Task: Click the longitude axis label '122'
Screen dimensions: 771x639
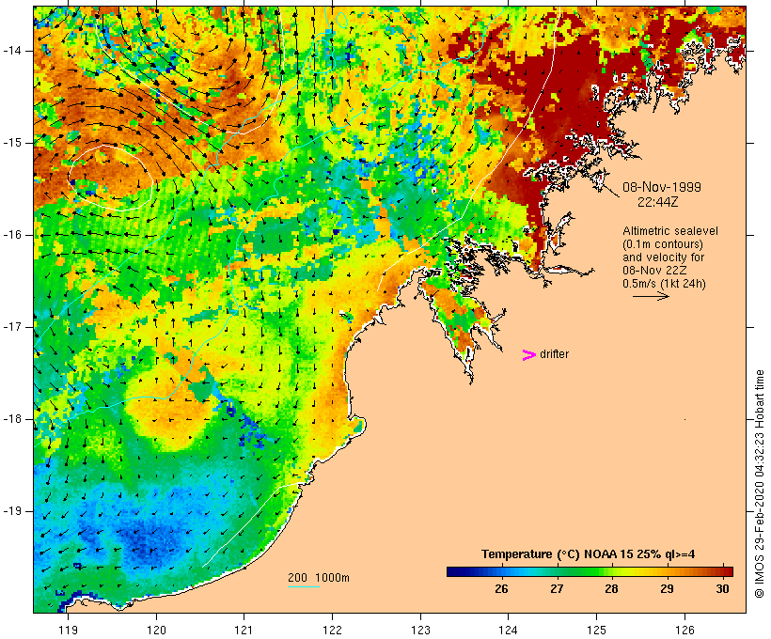Action: pos(333,630)
